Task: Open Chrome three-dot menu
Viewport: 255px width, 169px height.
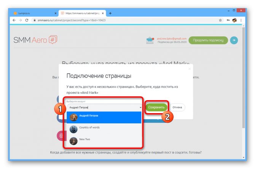Action: click(241, 20)
